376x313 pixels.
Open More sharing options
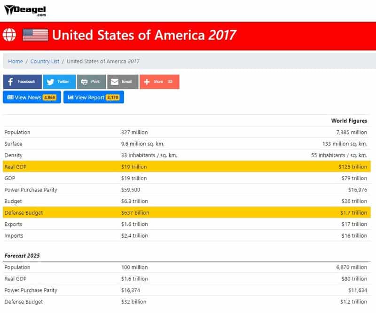click(159, 81)
